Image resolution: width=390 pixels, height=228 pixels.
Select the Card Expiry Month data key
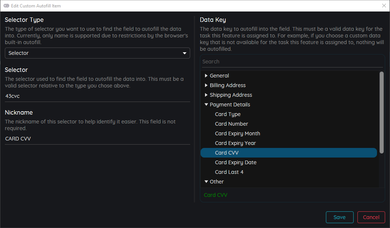237,133
